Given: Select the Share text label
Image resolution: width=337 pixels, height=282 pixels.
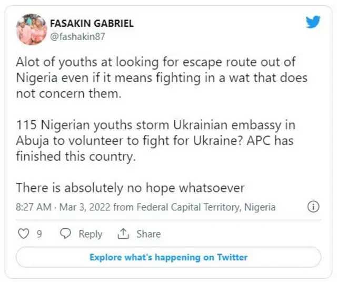Looking at the screenshot, I should pos(148,234).
